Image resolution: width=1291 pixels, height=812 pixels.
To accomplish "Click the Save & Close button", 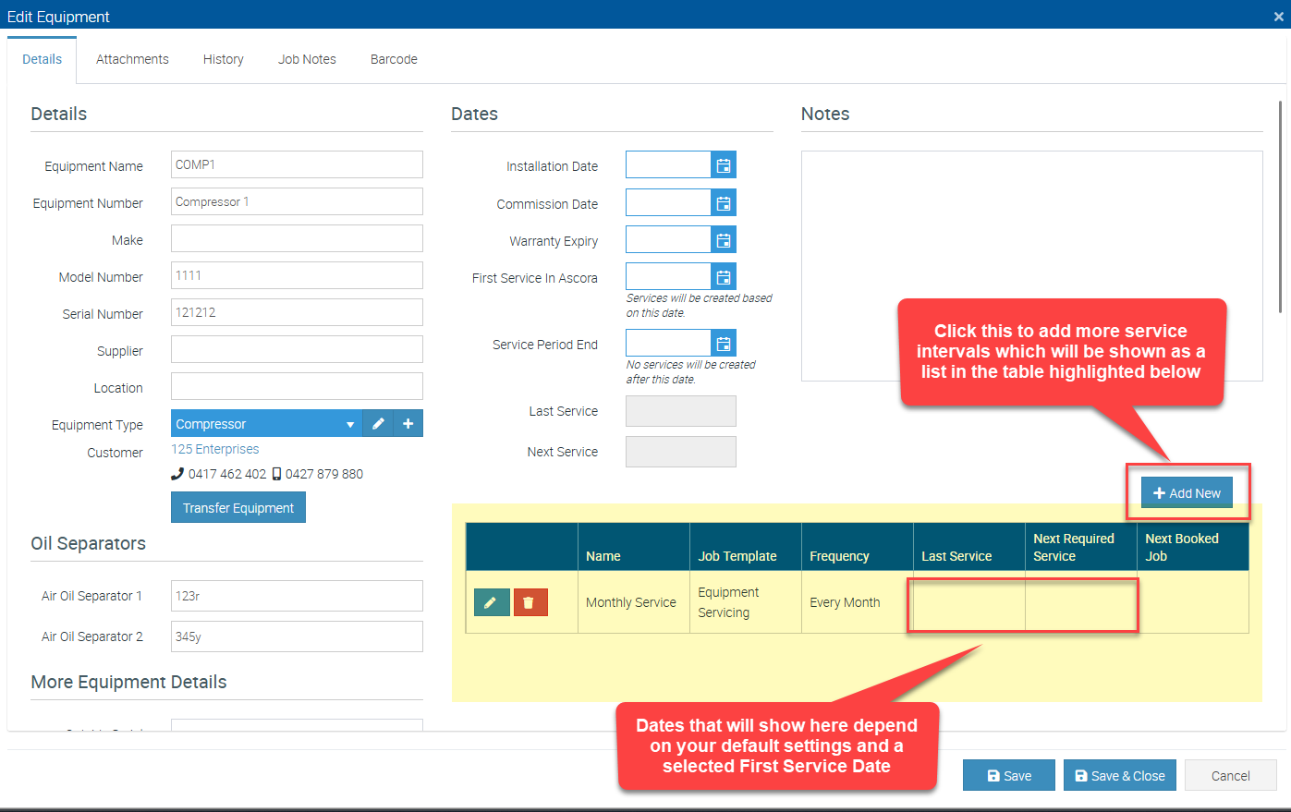I will pyautogui.click(x=1119, y=776).
